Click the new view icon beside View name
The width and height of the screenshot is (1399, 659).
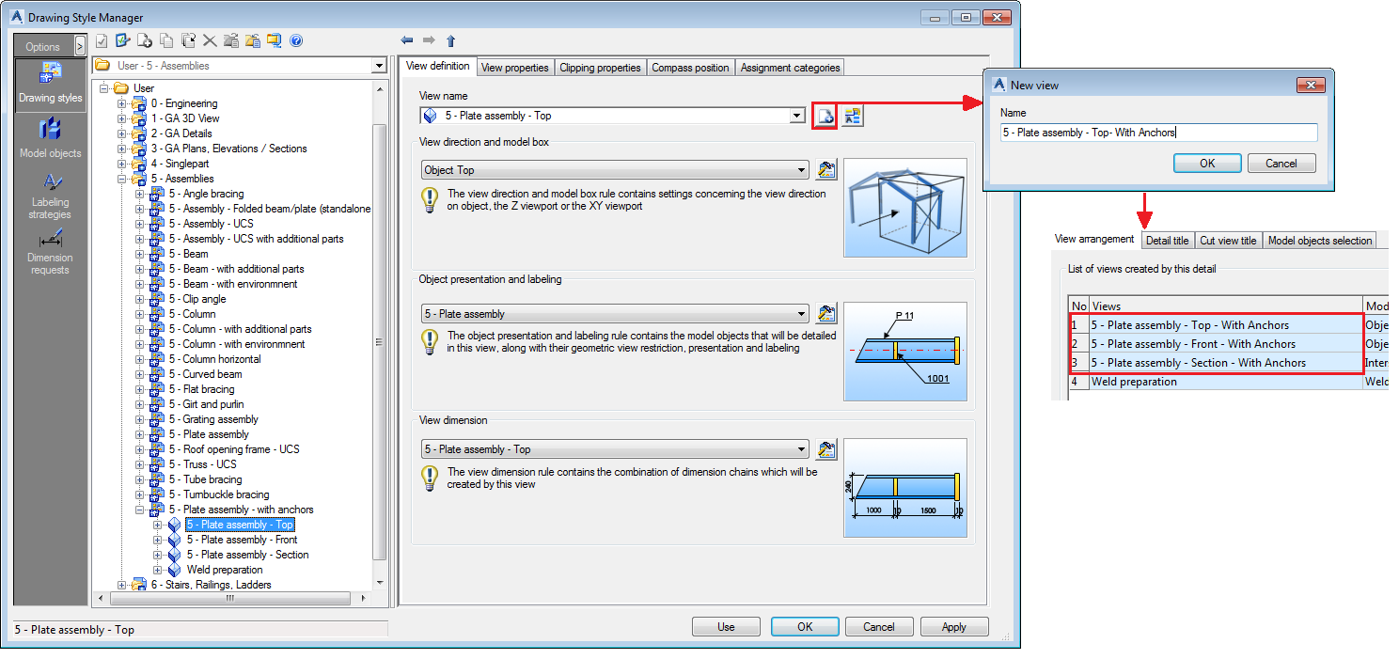pos(825,116)
